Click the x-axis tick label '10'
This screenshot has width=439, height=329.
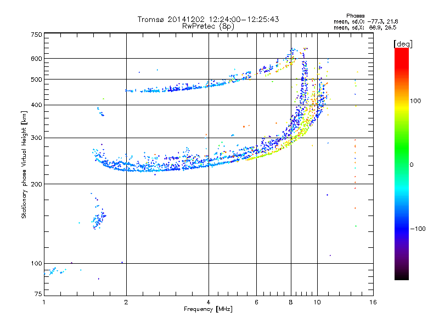point(317,302)
